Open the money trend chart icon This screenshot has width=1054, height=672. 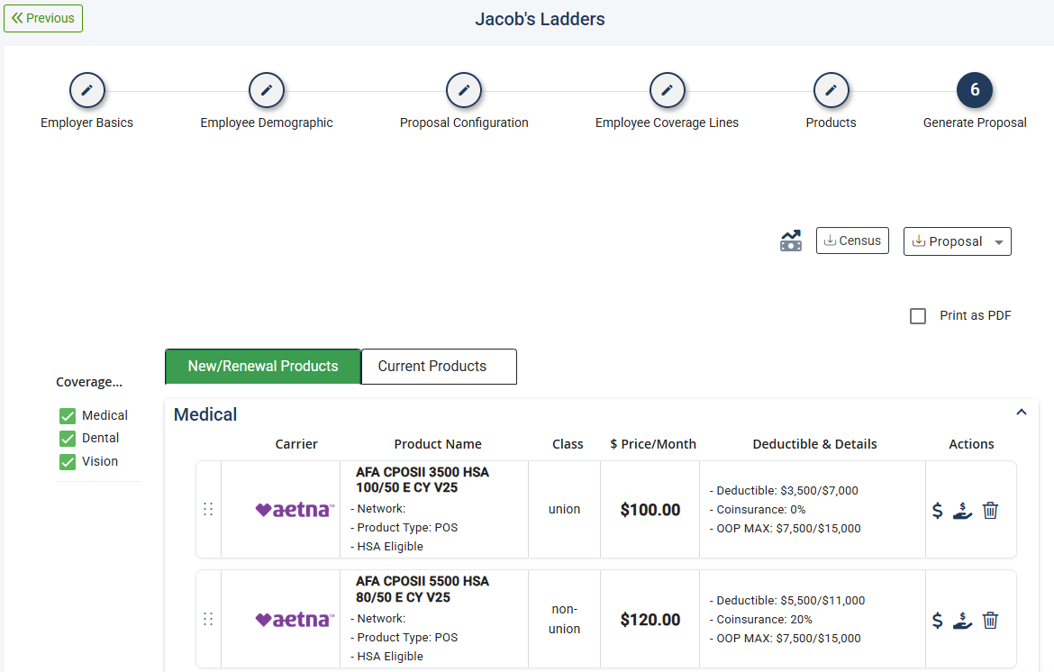791,241
